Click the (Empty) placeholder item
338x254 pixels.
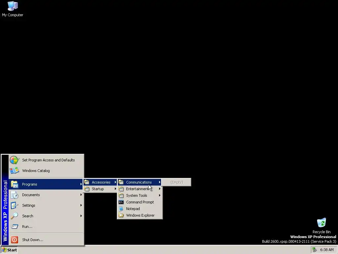[x=177, y=182]
